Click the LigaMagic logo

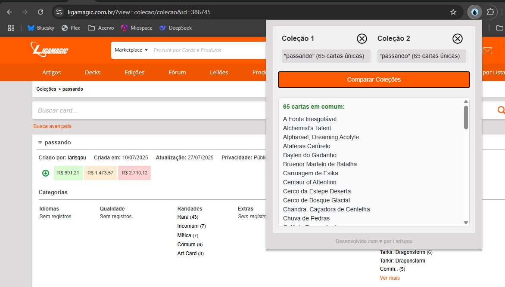[50, 49]
